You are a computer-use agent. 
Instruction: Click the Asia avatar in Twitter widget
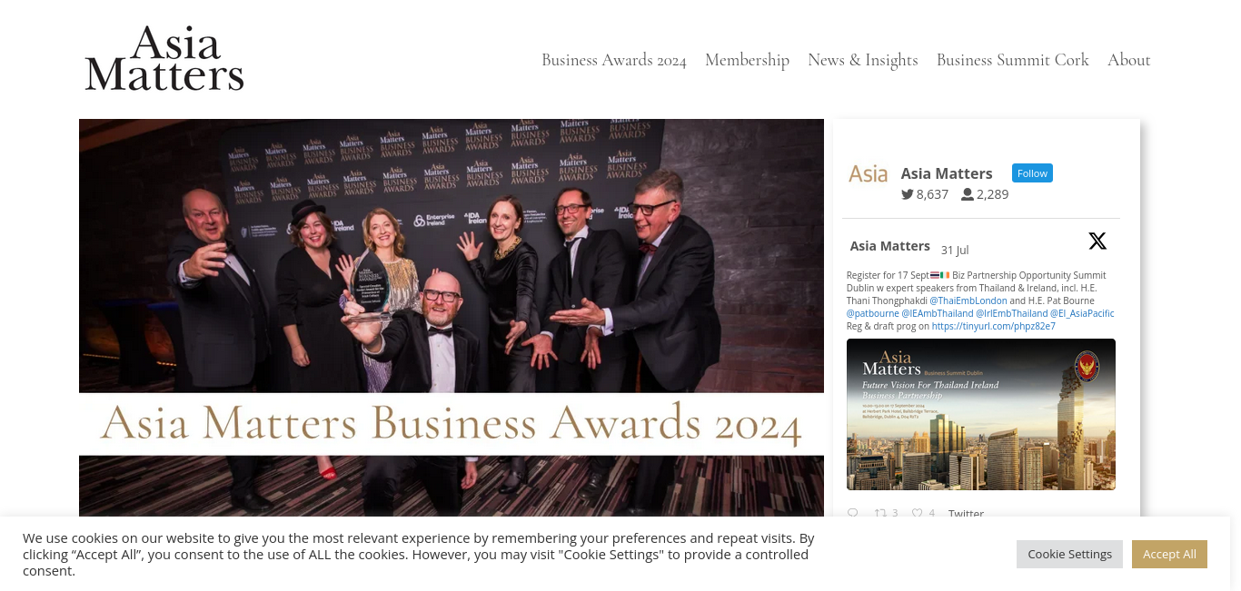tap(868, 173)
